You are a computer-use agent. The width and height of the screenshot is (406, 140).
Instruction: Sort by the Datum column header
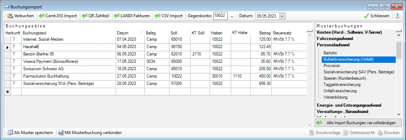(130, 33)
